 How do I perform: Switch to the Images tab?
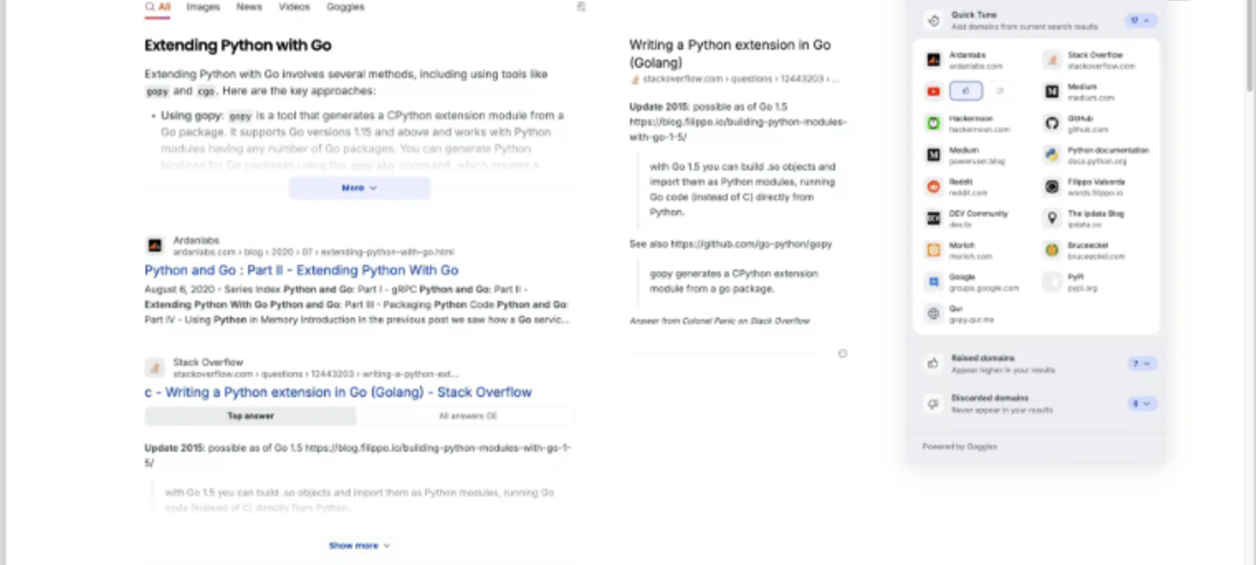[x=203, y=7]
